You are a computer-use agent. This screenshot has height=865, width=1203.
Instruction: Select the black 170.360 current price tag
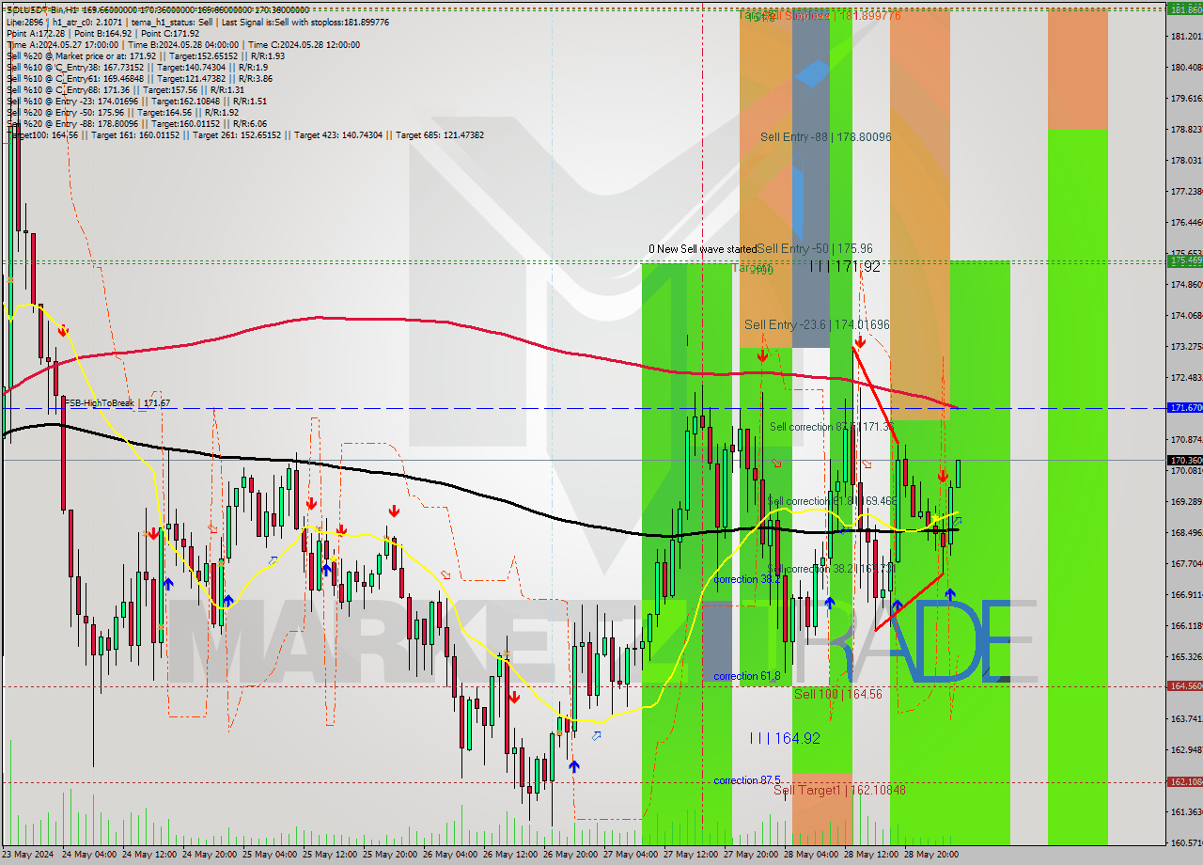tap(1185, 461)
